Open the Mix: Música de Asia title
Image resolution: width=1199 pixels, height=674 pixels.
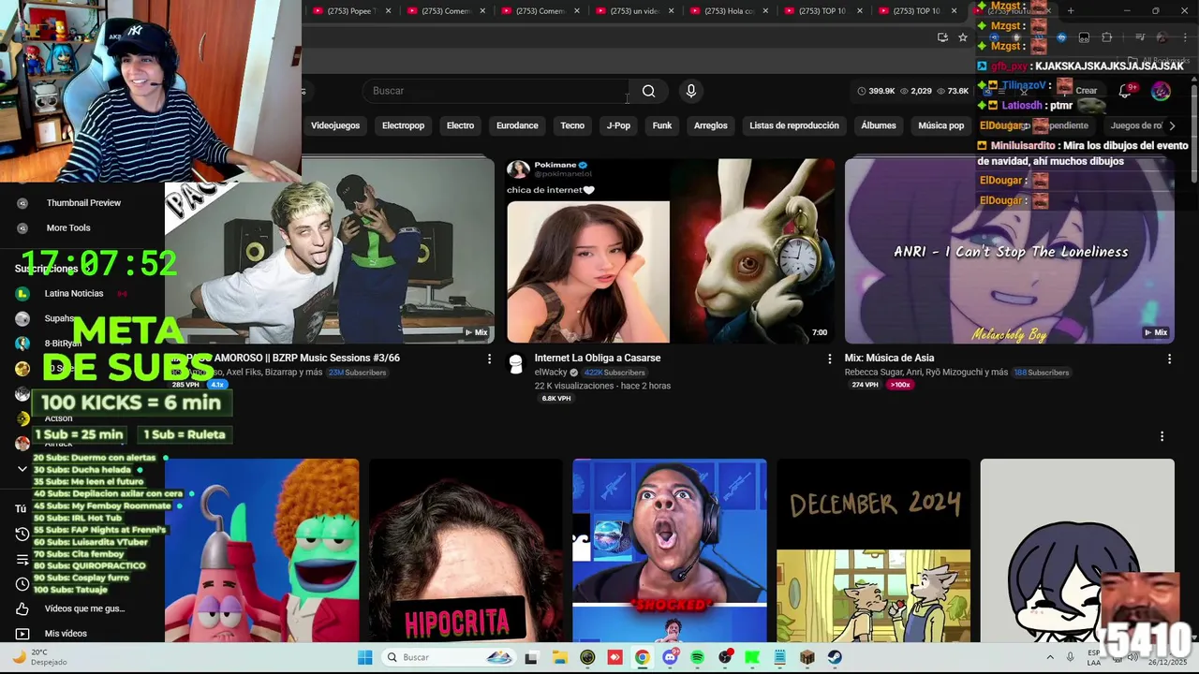coord(889,358)
